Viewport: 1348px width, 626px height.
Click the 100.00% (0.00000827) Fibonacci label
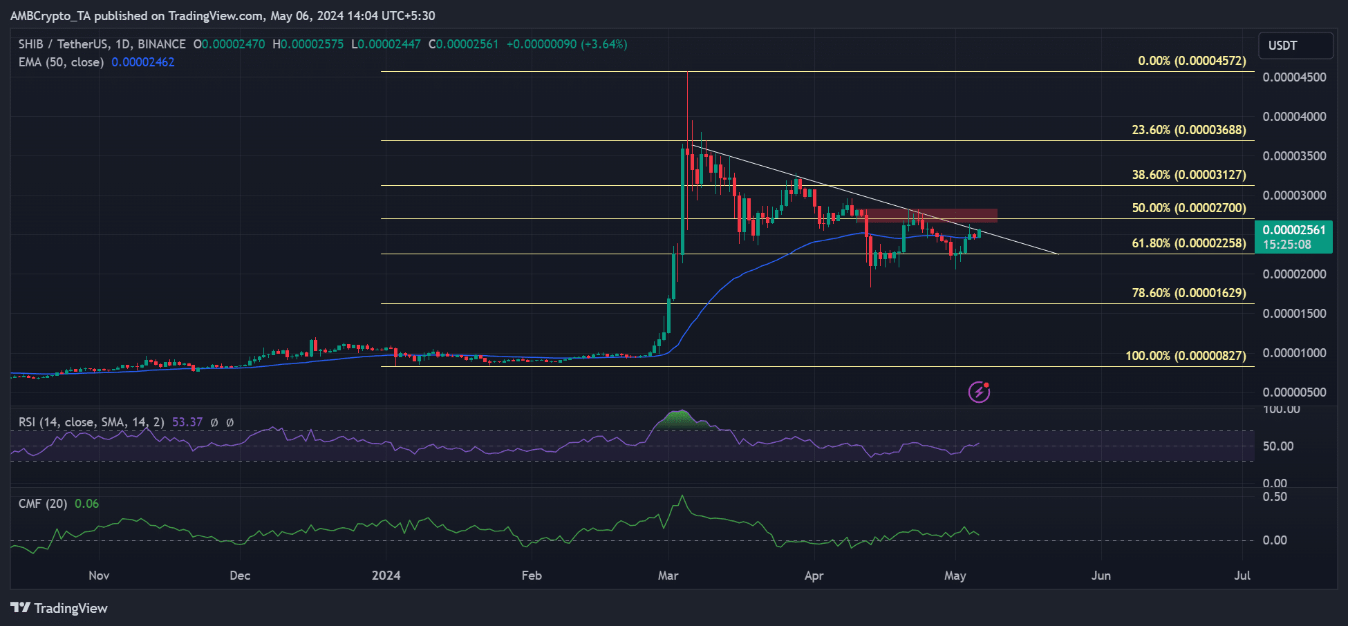[1186, 356]
